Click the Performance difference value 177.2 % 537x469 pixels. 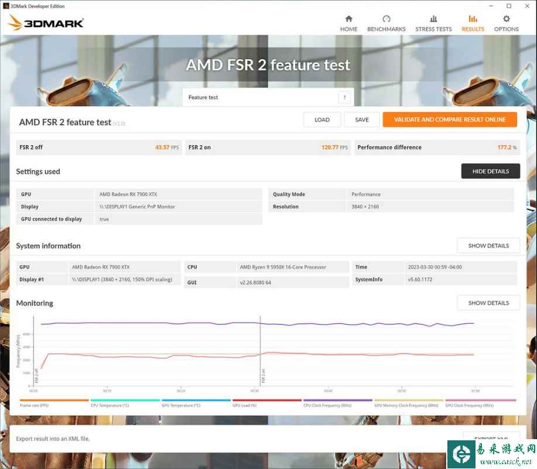point(507,148)
